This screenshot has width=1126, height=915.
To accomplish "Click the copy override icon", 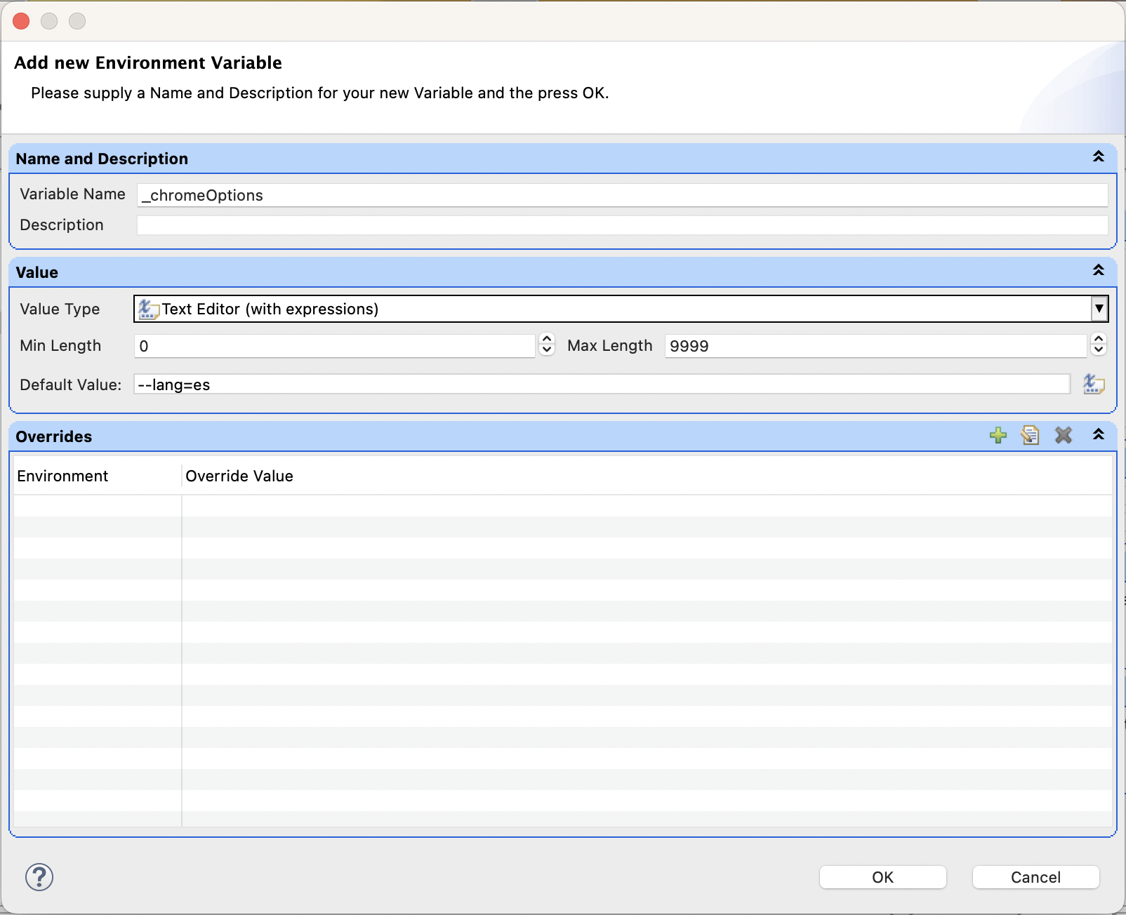I will pos(1030,435).
